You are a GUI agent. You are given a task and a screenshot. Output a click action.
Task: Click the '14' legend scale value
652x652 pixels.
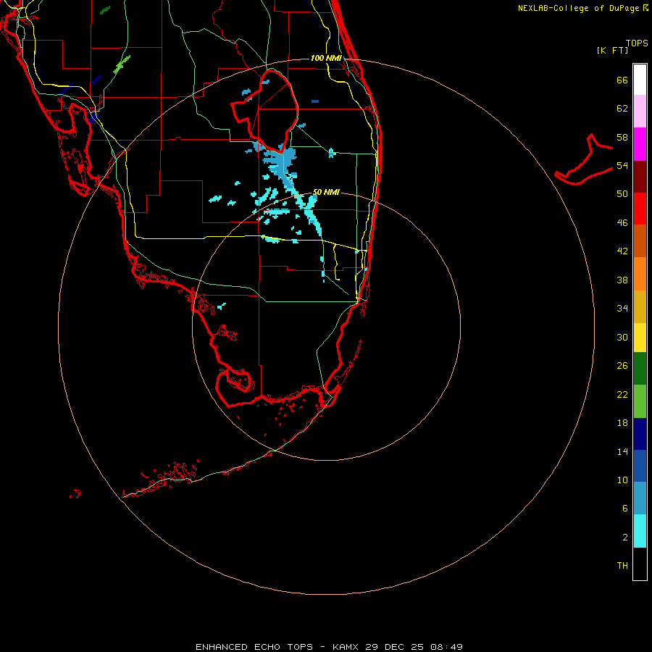click(622, 451)
